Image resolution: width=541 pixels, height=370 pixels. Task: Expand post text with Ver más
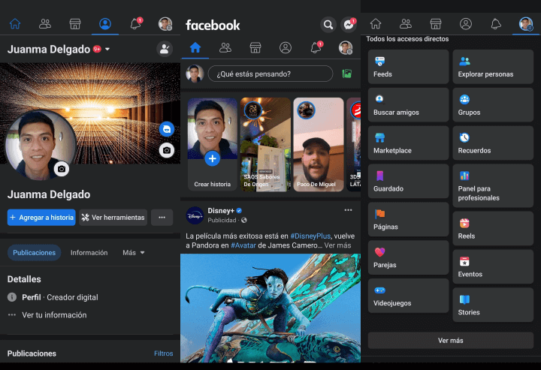tap(337, 245)
